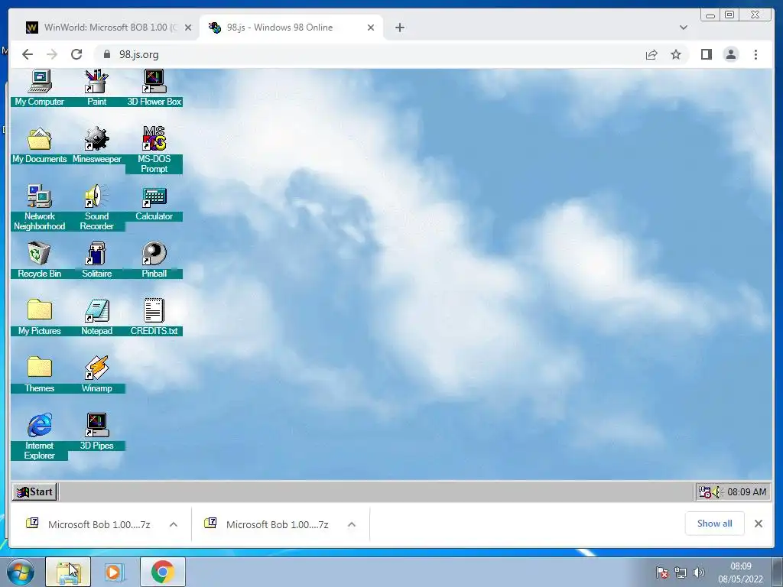Bookmark this page with the star
Screen dimensions: 783x587
[676, 54]
